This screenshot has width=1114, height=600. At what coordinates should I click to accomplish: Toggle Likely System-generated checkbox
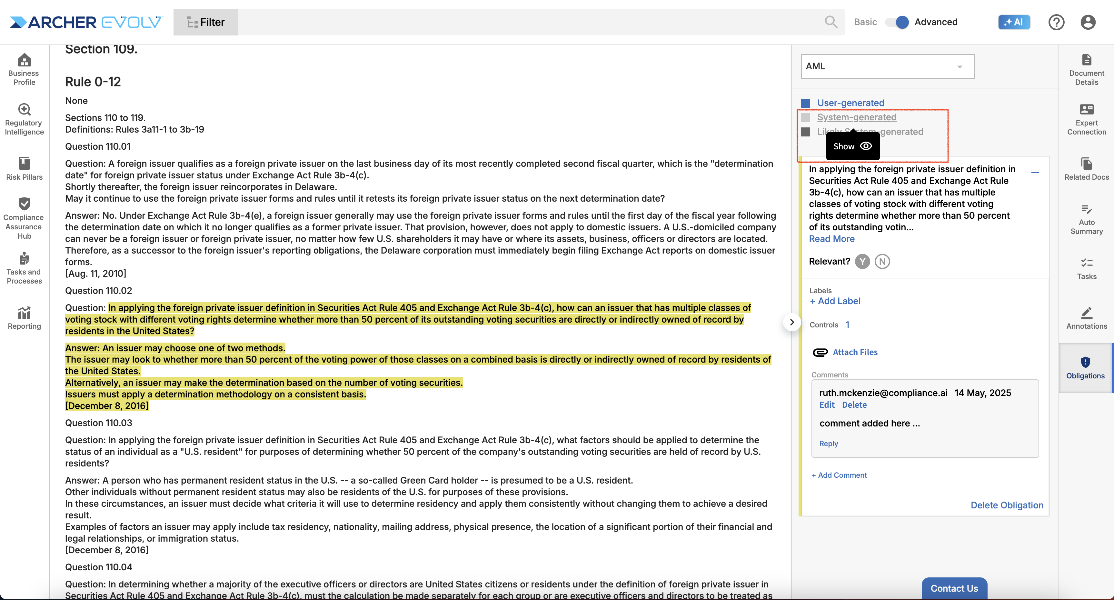[x=805, y=132]
